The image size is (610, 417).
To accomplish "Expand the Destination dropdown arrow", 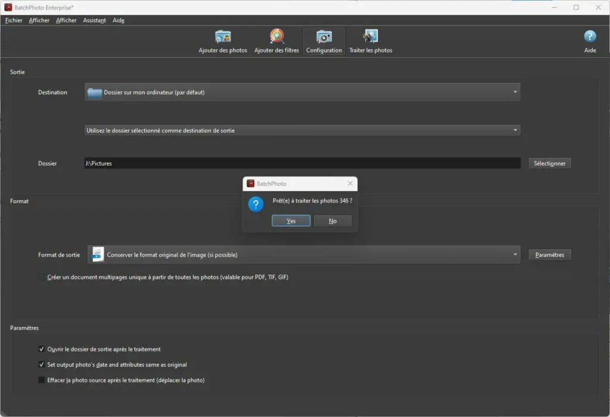I will pos(515,92).
